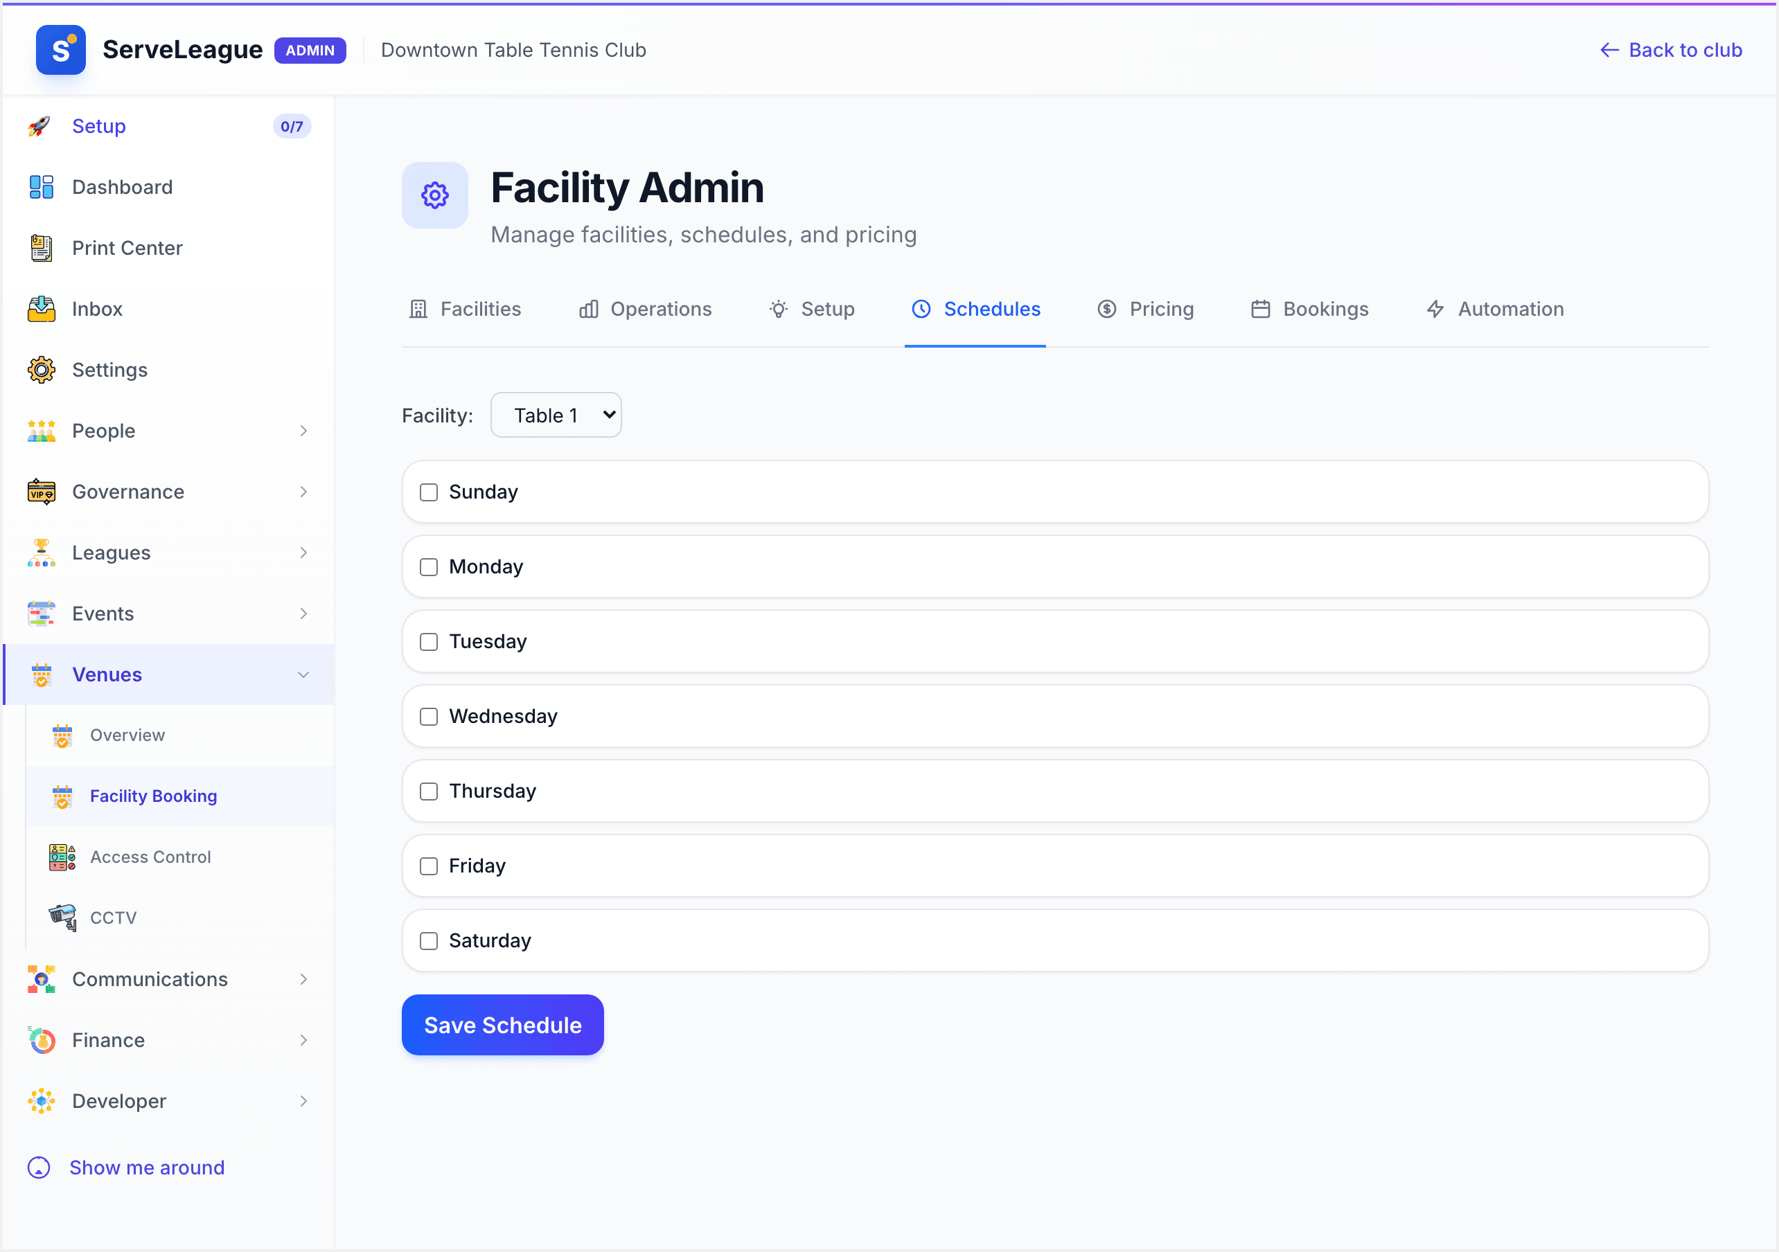Open Setup via the rocket icon
The image size is (1779, 1252).
click(x=40, y=126)
